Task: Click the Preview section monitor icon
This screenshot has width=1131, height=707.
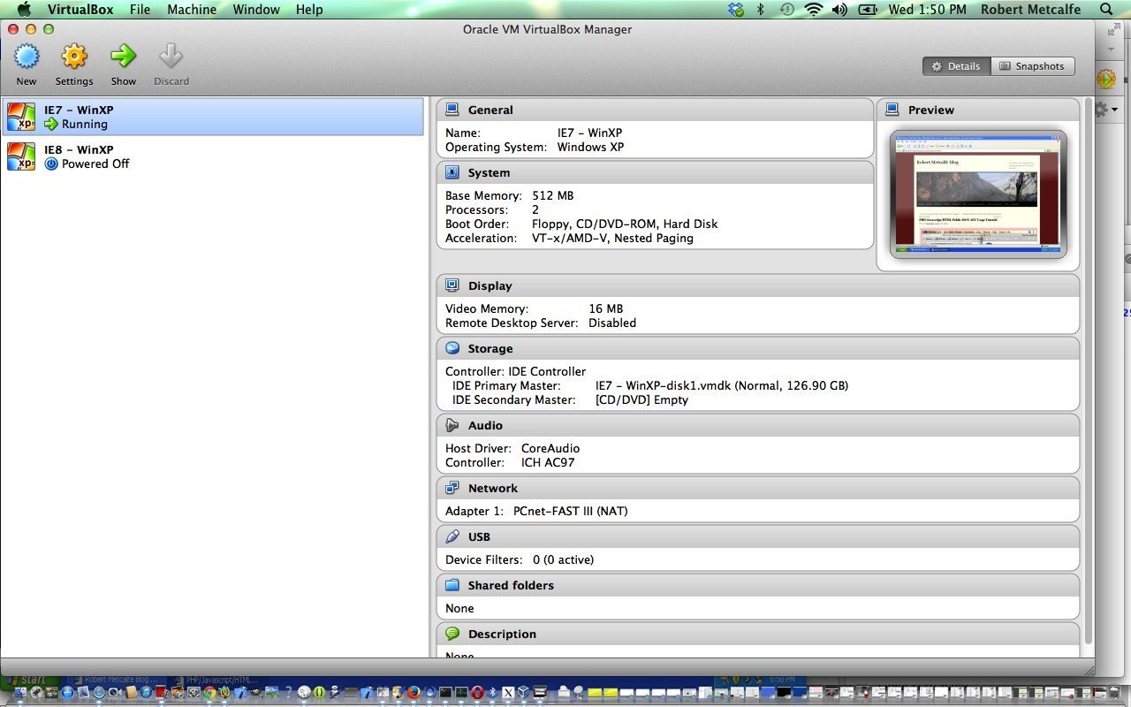Action: pyautogui.click(x=892, y=110)
